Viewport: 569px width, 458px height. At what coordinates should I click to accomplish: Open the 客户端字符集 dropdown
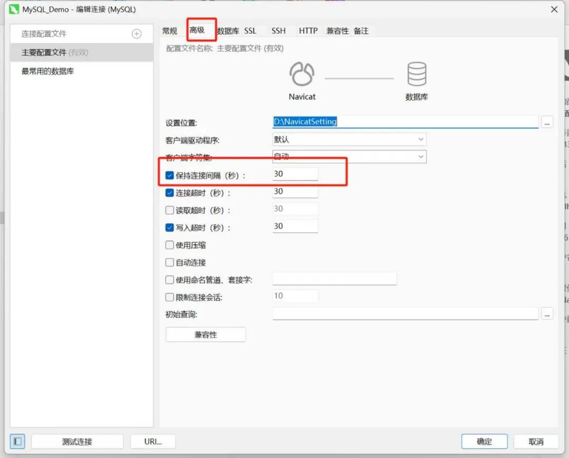tap(420, 156)
